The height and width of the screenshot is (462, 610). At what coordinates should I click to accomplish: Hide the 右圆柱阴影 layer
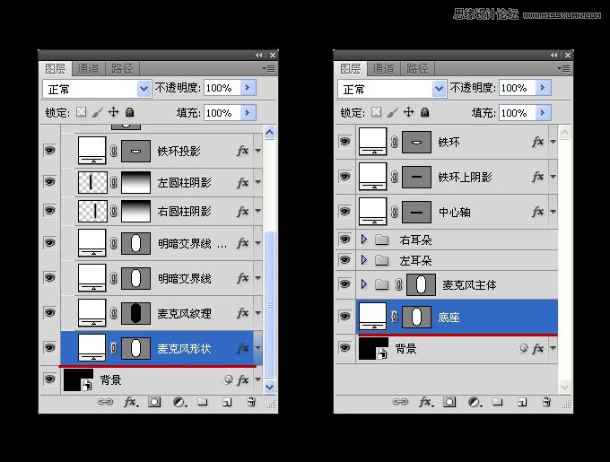pyautogui.click(x=49, y=211)
